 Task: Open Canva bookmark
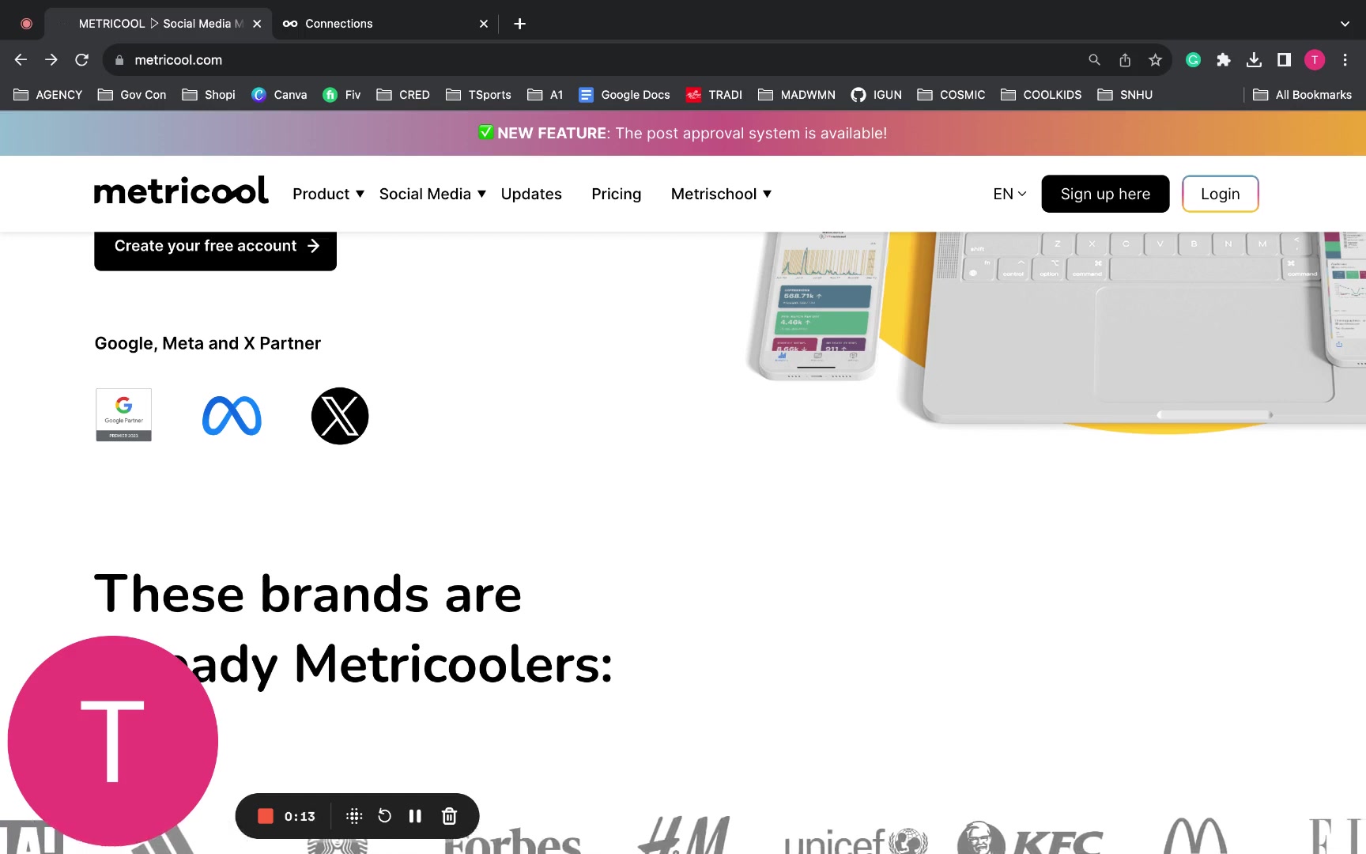pyautogui.click(x=279, y=94)
